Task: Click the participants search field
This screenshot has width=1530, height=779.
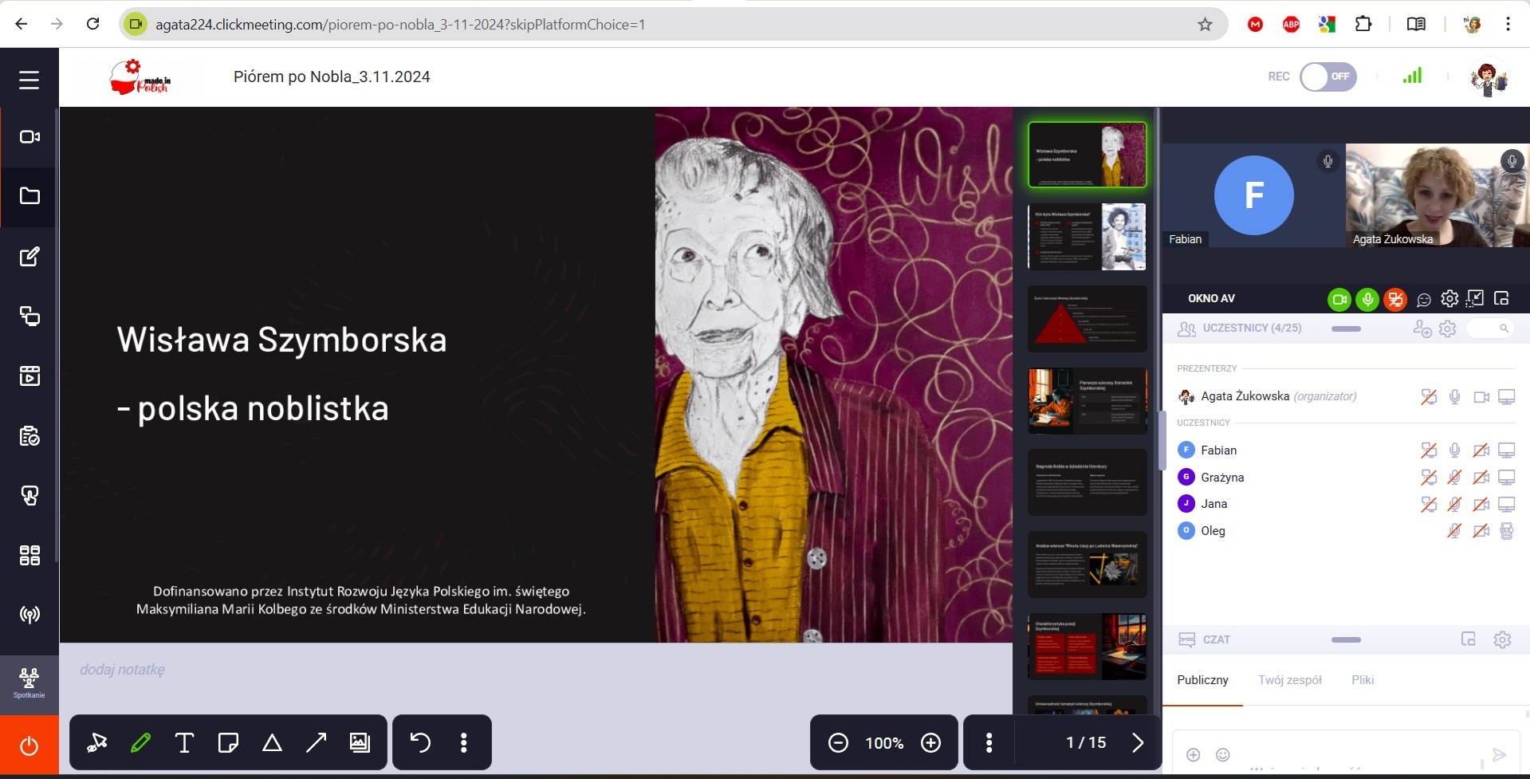Action: pyautogui.click(x=1489, y=329)
